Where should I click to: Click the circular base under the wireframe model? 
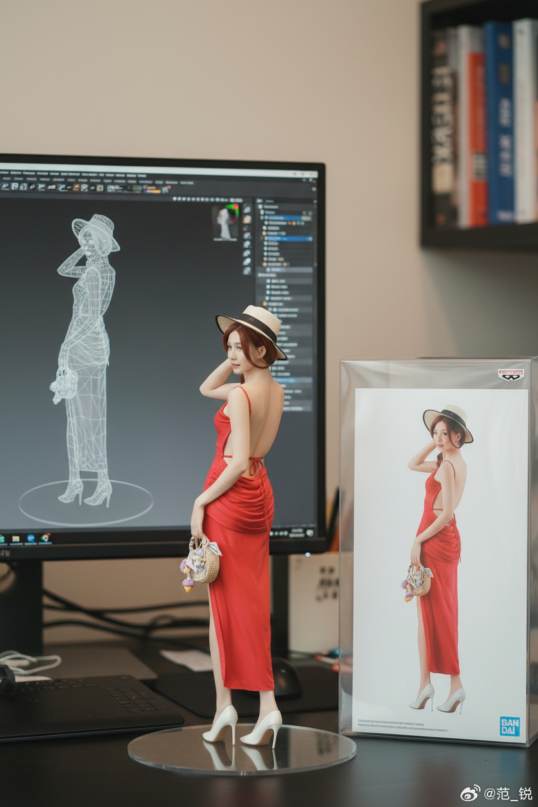(x=85, y=502)
